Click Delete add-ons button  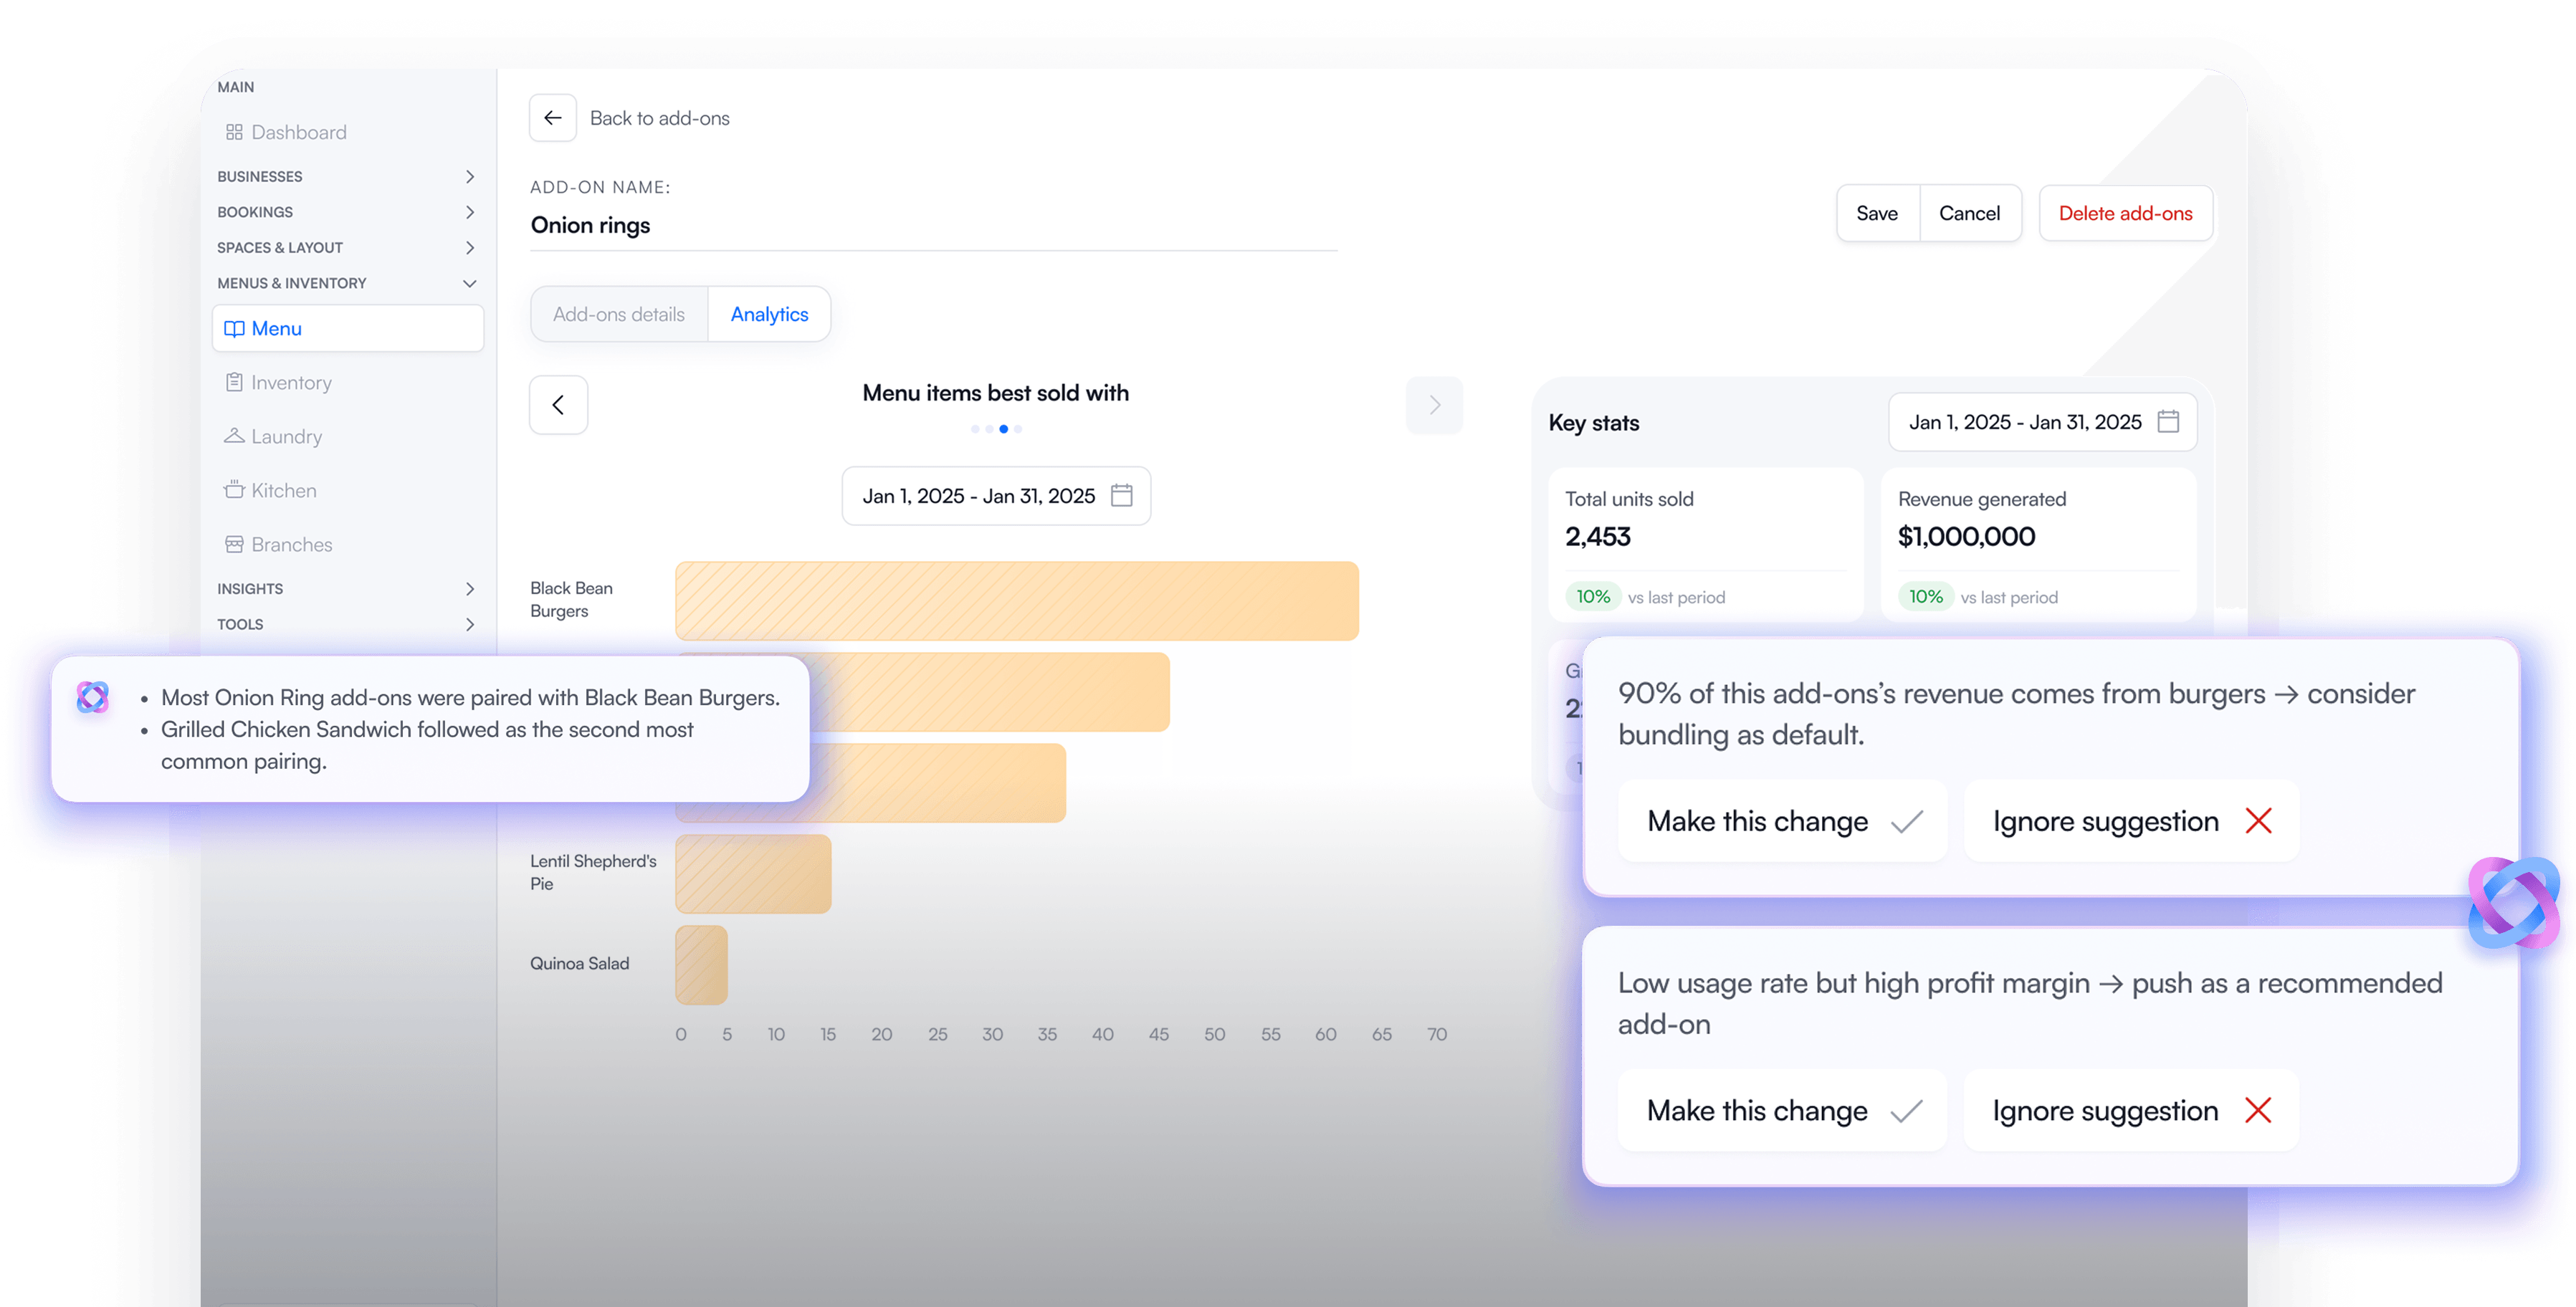click(2125, 213)
